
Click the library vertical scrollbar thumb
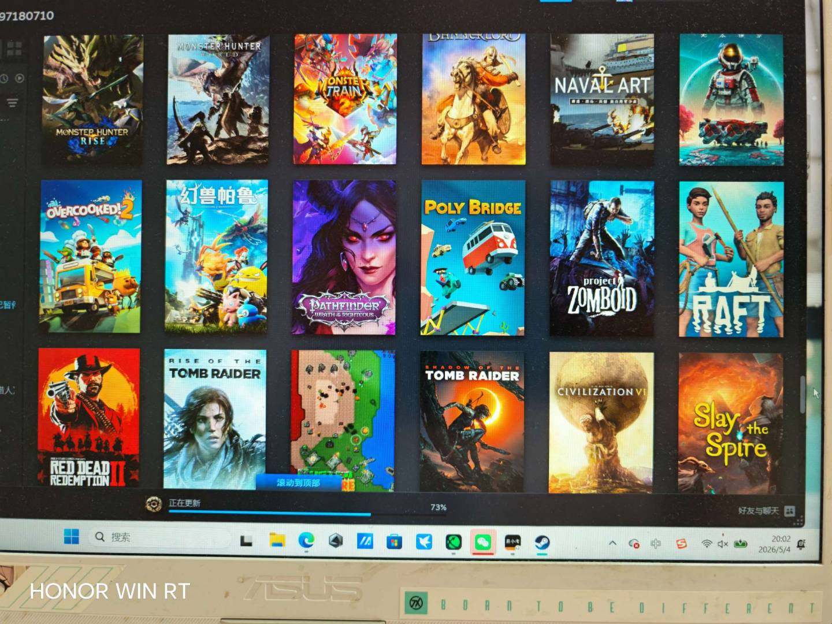coord(802,394)
